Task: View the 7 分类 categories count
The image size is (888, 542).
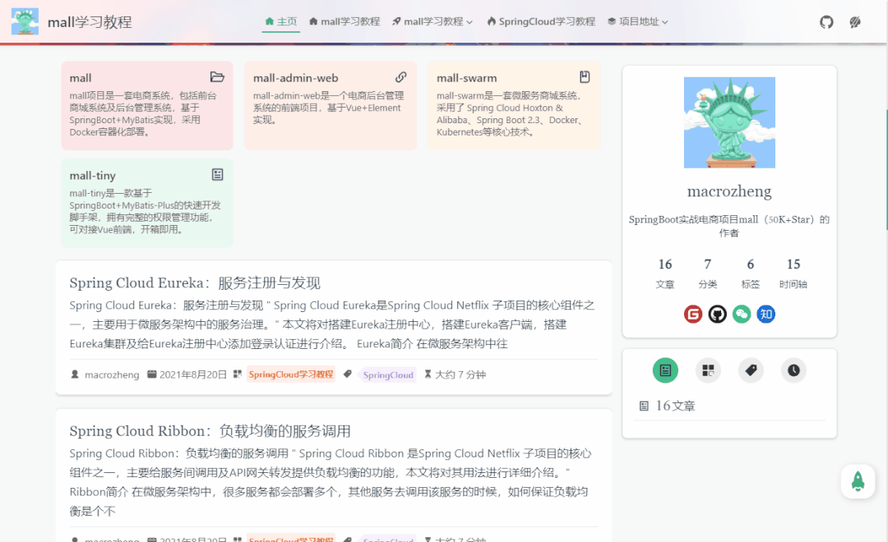Action: coord(707,273)
